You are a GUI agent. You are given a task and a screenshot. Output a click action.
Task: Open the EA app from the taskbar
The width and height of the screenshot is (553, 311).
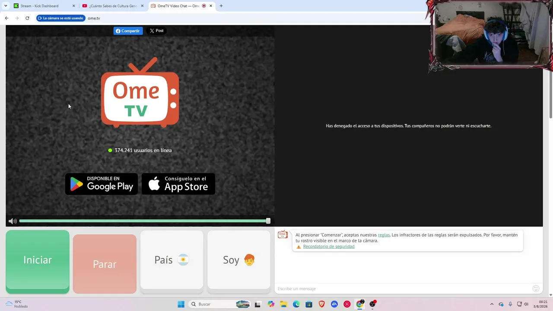(x=334, y=304)
